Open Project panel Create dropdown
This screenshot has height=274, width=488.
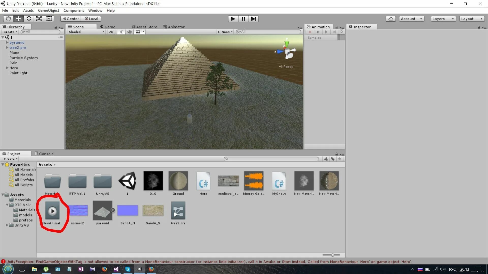pyautogui.click(x=10, y=159)
